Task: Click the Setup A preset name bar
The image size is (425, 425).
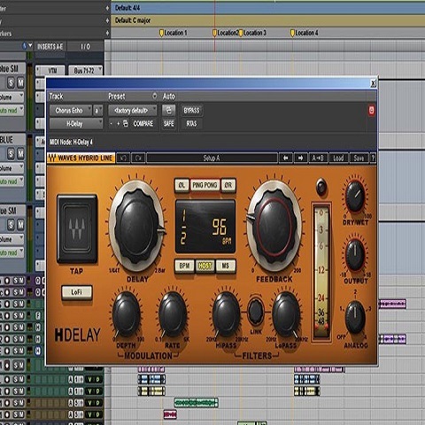Action: [212, 158]
